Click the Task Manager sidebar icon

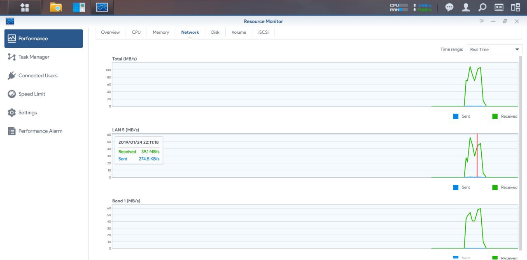coord(12,57)
